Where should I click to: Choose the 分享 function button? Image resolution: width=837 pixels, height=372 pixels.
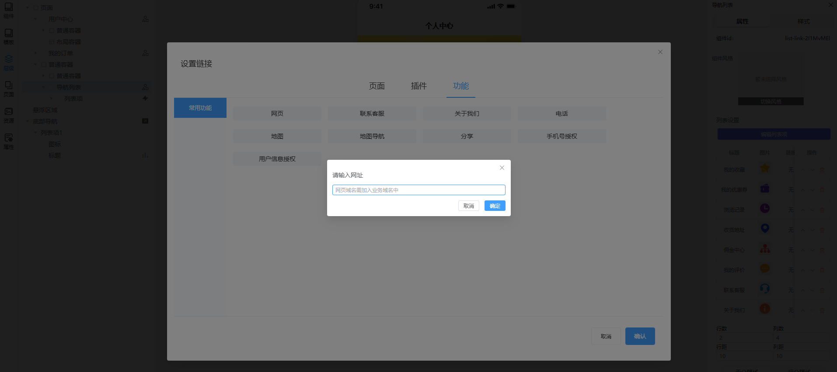[467, 136]
